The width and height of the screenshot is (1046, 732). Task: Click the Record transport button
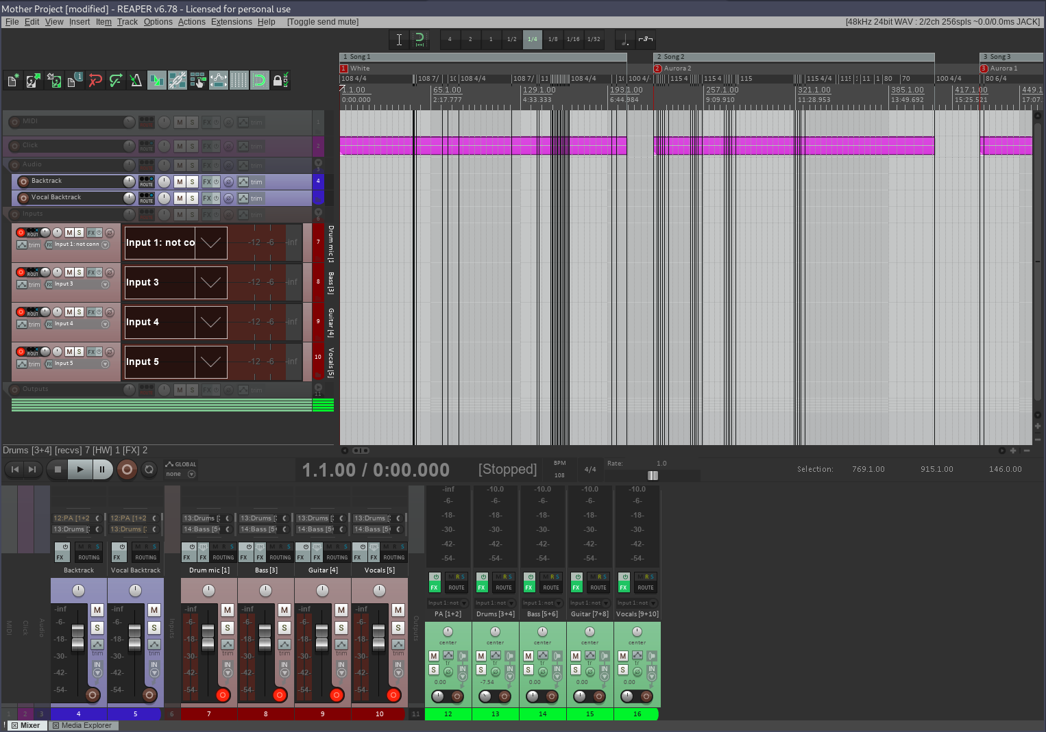click(x=126, y=469)
